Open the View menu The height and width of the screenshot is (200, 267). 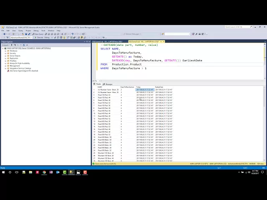[x=14, y=30]
